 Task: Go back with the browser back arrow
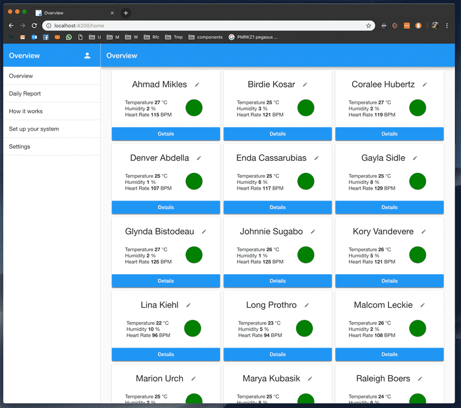(x=11, y=25)
